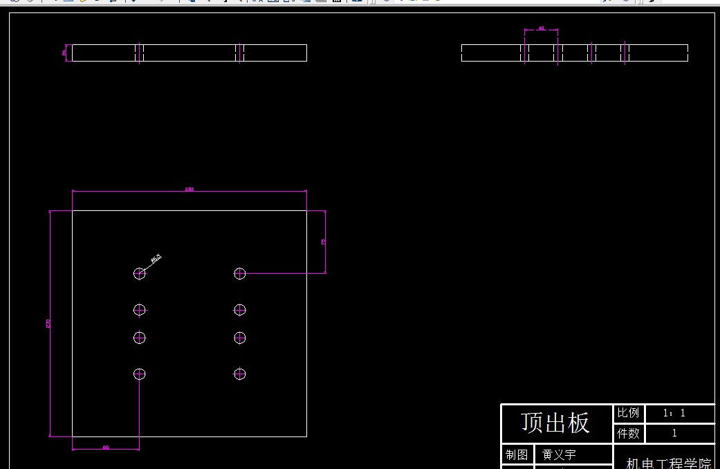720x469 pixels.
Task: Select the third hole in the left column
Action: [x=140, y=338]
